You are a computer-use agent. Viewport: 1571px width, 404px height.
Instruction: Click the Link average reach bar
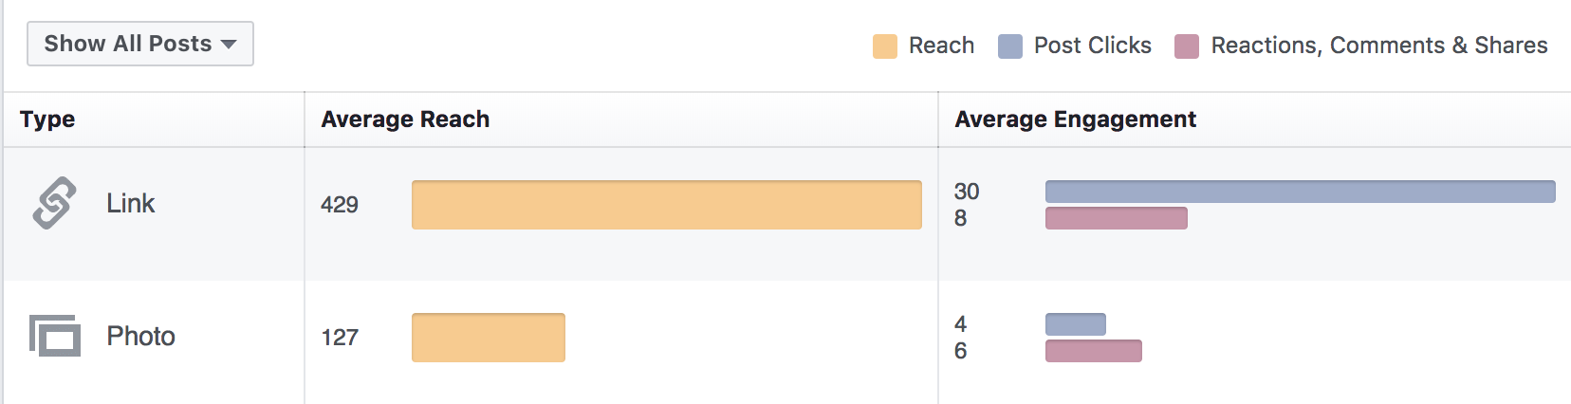point(667,205)
